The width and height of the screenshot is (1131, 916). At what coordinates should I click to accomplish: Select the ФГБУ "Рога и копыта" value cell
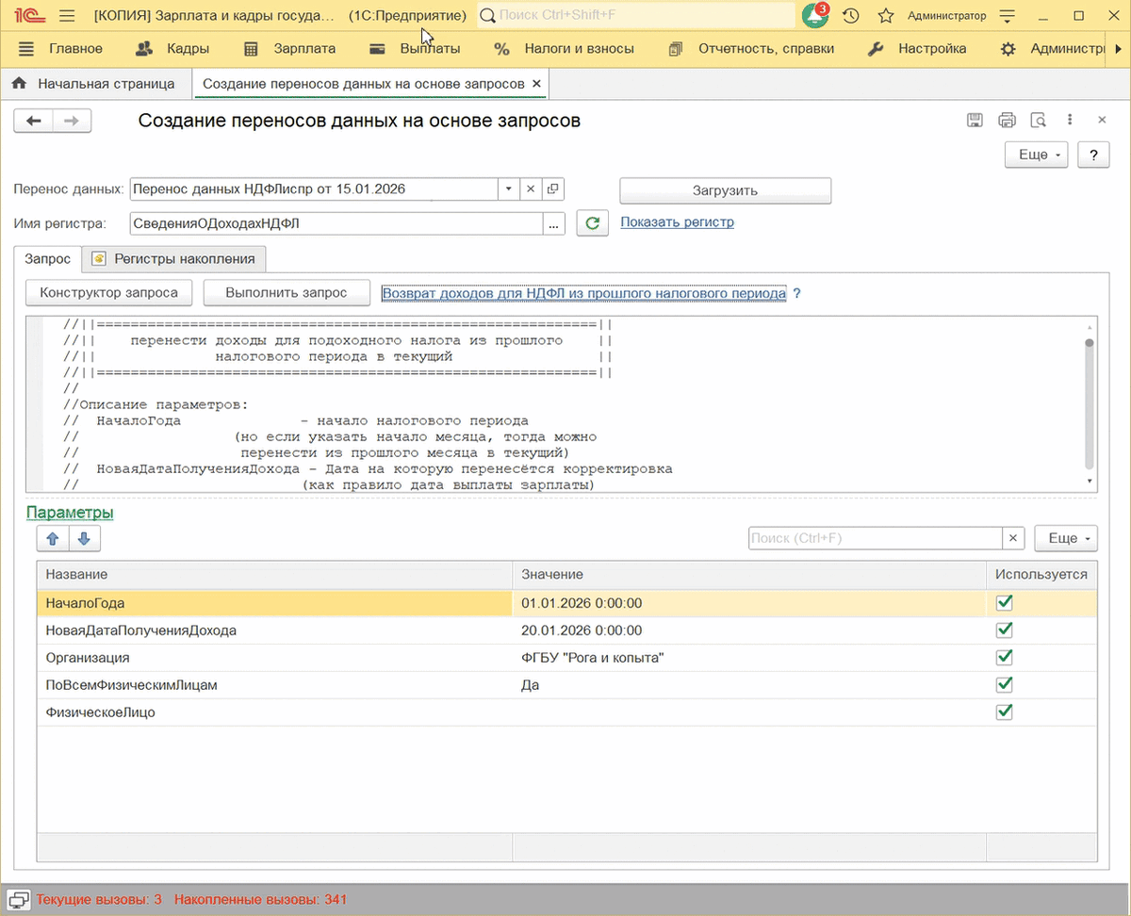748,657
